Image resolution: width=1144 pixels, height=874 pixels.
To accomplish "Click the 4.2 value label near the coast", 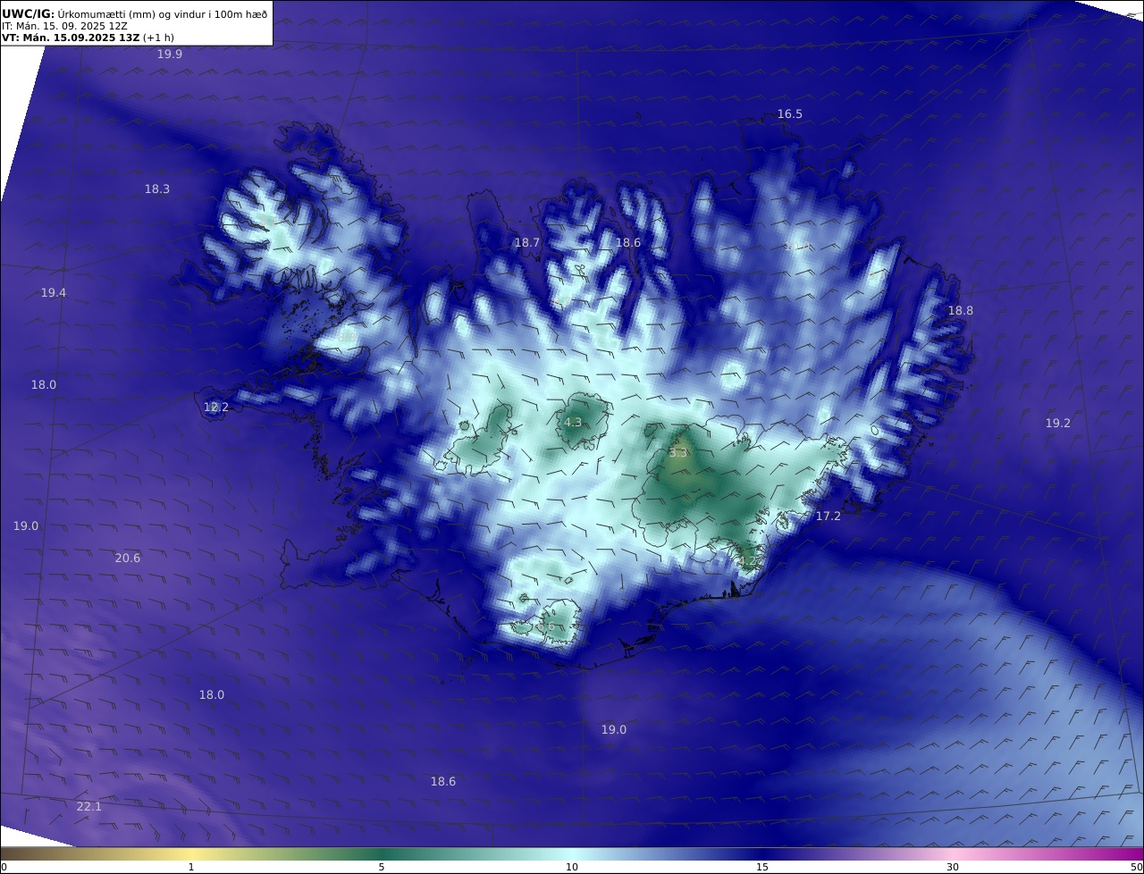I will (747, 560).
